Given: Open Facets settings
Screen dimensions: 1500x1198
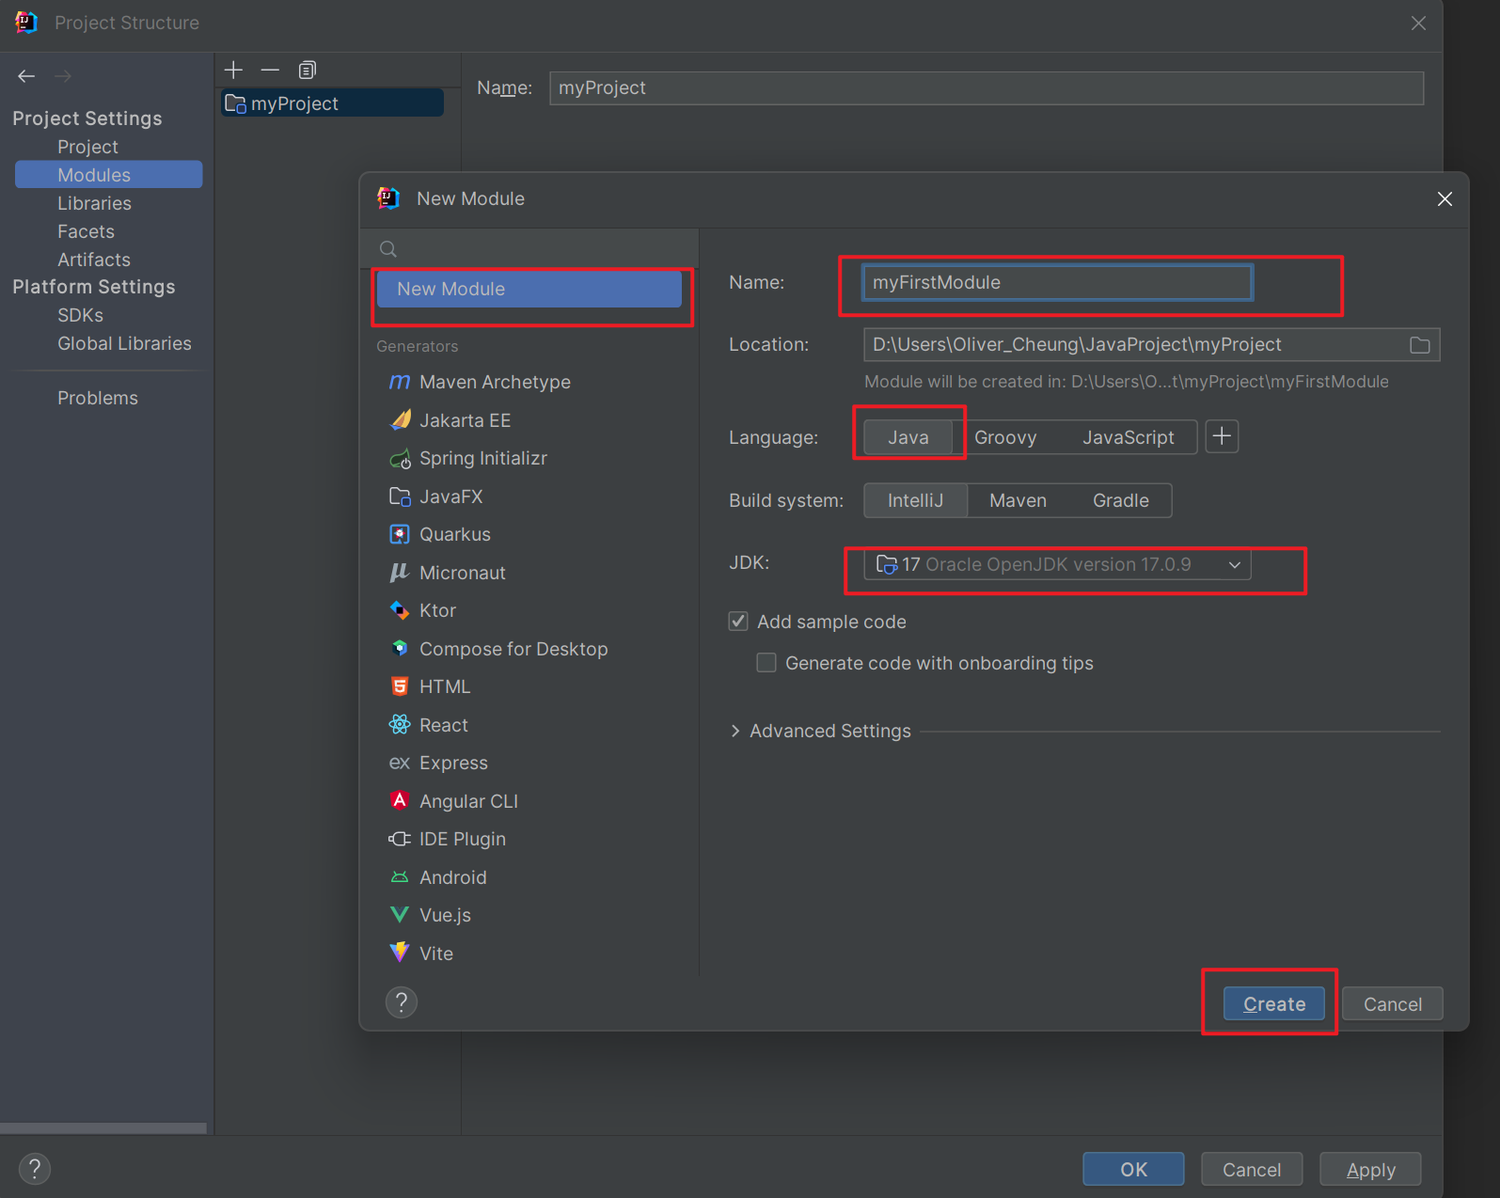Looking at the screenshot, I should coord(86,231).
